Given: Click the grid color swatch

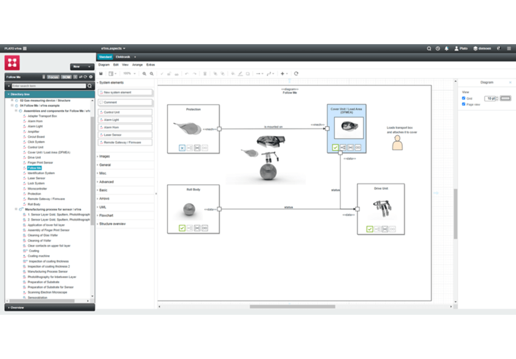Looking at the screenshot, I should click(506, 98).
